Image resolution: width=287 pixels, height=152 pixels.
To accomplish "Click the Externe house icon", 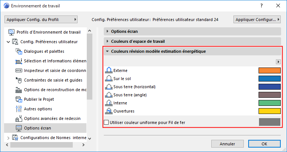I will point(109,70).
